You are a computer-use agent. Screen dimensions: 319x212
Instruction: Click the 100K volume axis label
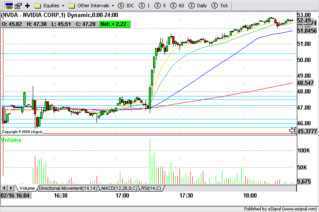point(304,151)
